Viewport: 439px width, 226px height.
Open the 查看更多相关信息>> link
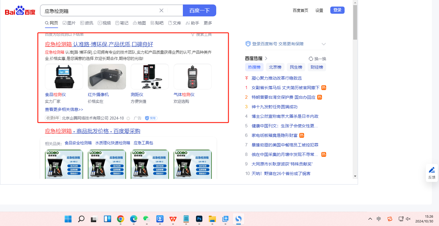pyautogui.click(x=64, y=109)
